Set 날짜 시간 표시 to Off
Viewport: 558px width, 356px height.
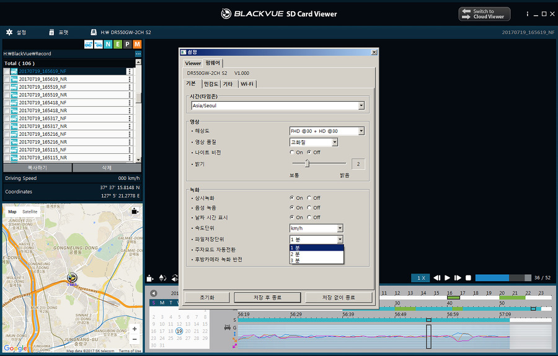[309, 217]
